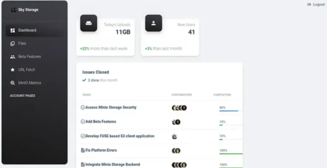Toggle check circle beside Add Beta Features

(83, 122)
